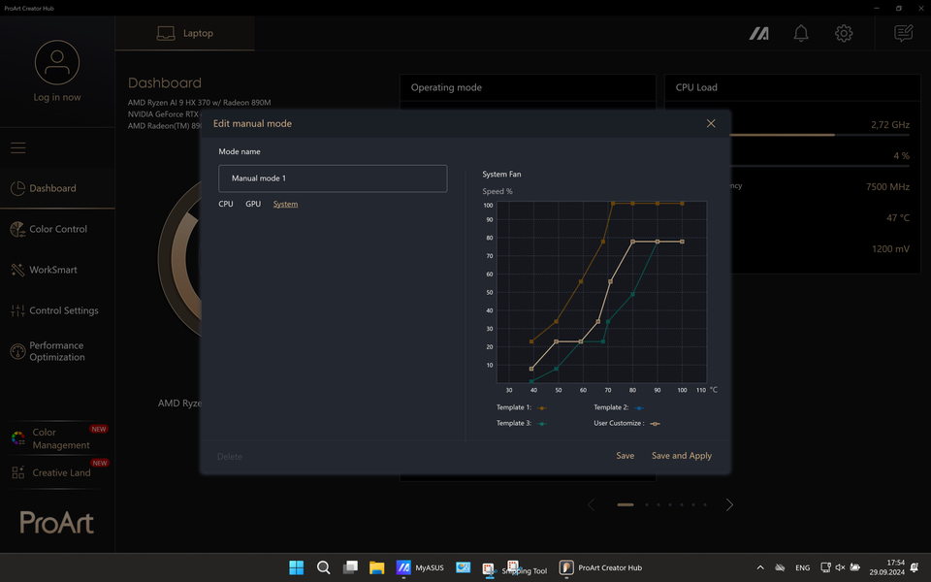Viewport: 931px width, 582px height.
Task: Open MyASUS via the top toolbar icon
Action: point(758,33)
